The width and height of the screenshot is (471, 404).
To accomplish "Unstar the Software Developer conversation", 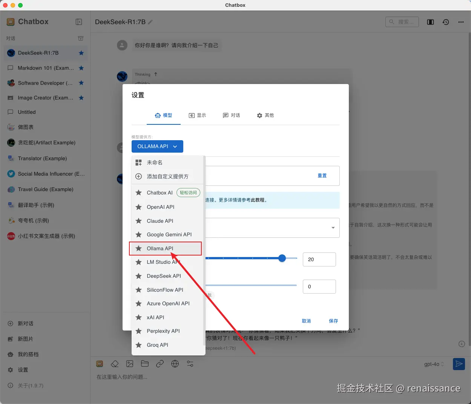I will point(81,83).
